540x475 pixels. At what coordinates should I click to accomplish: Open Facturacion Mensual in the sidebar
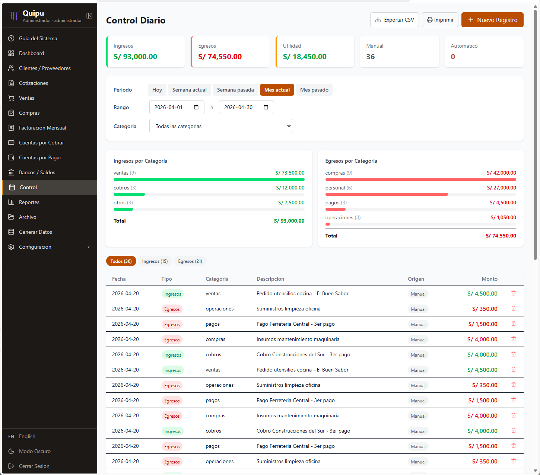click(x=49, y=128)
